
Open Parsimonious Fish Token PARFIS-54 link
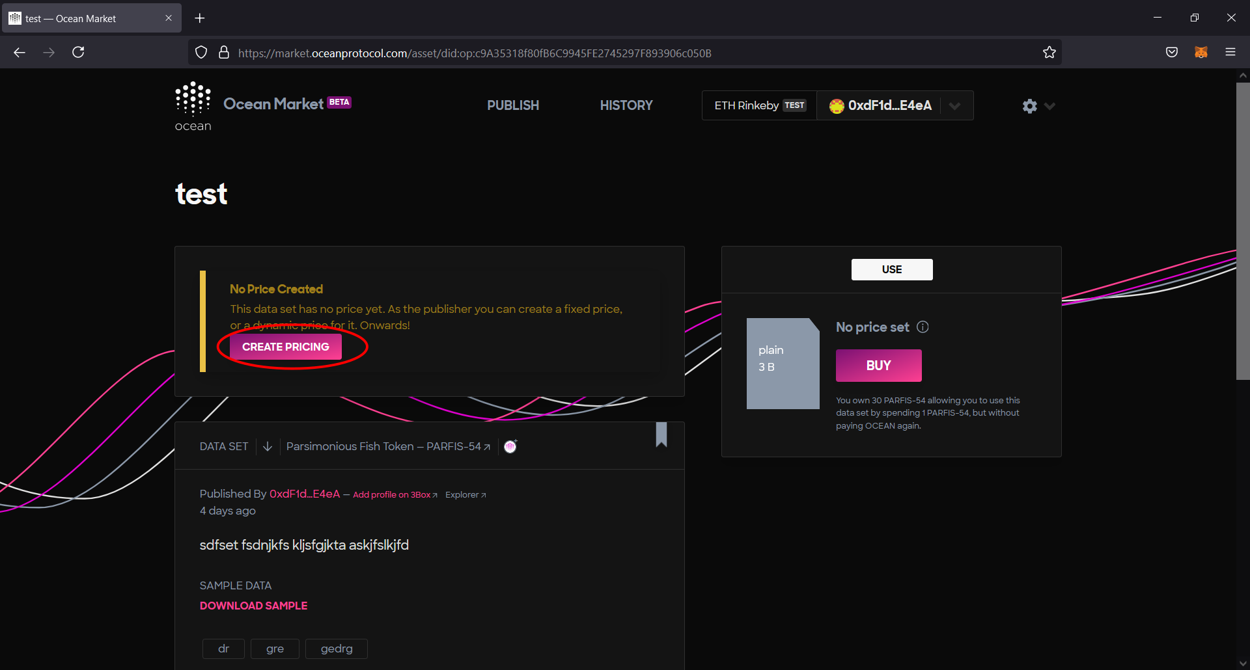point(388,446)
